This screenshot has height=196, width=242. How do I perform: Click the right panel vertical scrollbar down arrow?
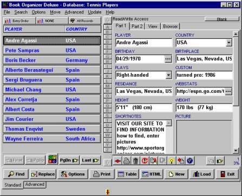[236, 151]
